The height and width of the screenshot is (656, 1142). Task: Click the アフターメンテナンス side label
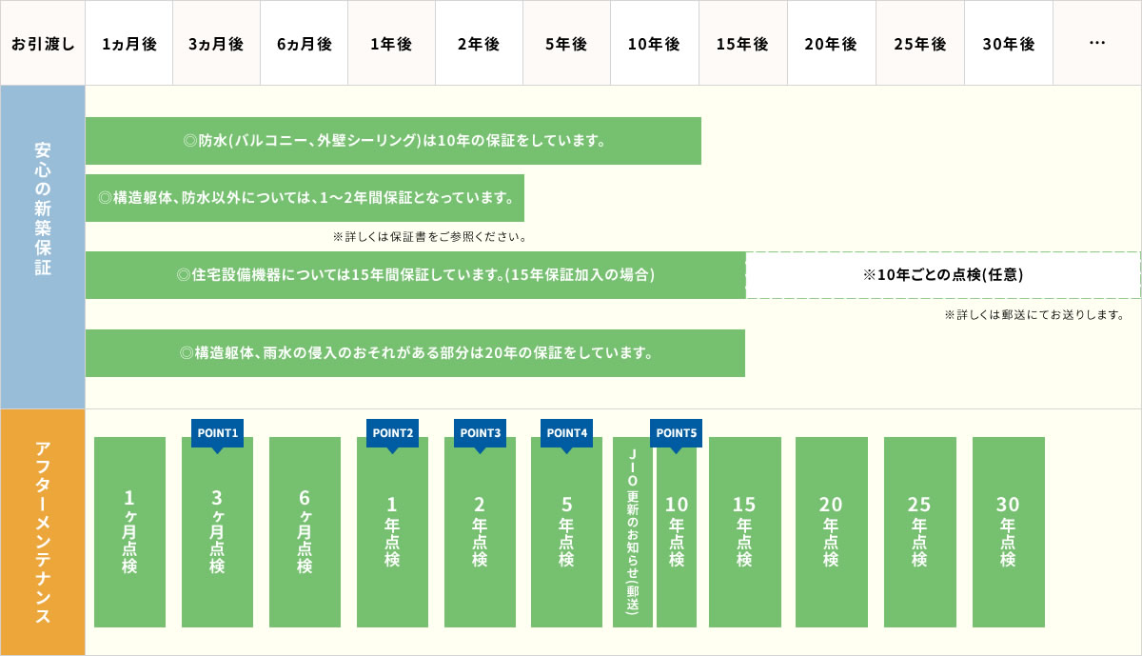[43, 531]
